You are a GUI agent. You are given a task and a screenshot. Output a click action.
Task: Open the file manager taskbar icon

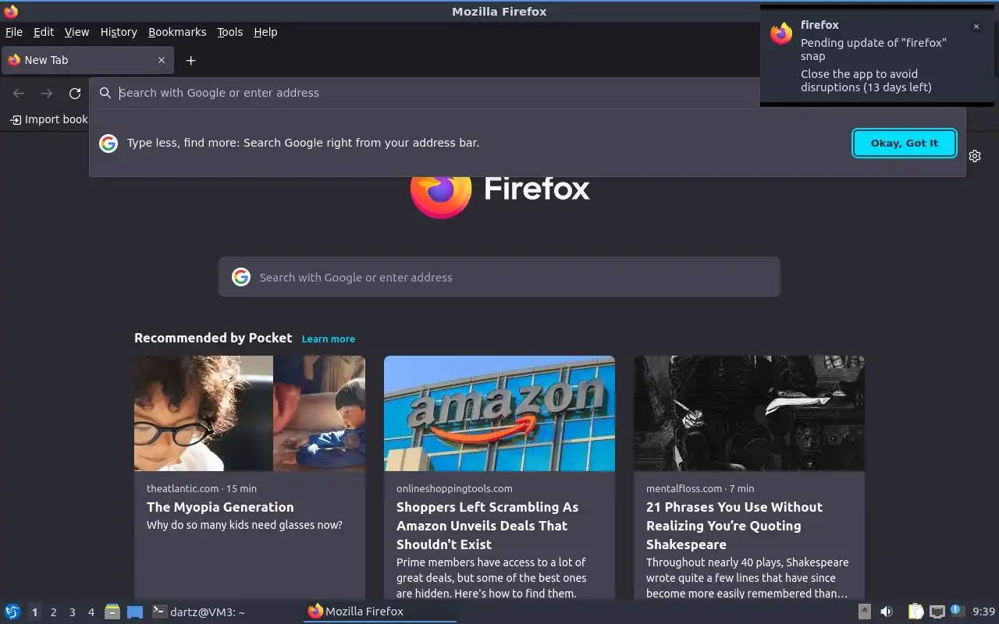pyautogui.click(x=112, y=612)
